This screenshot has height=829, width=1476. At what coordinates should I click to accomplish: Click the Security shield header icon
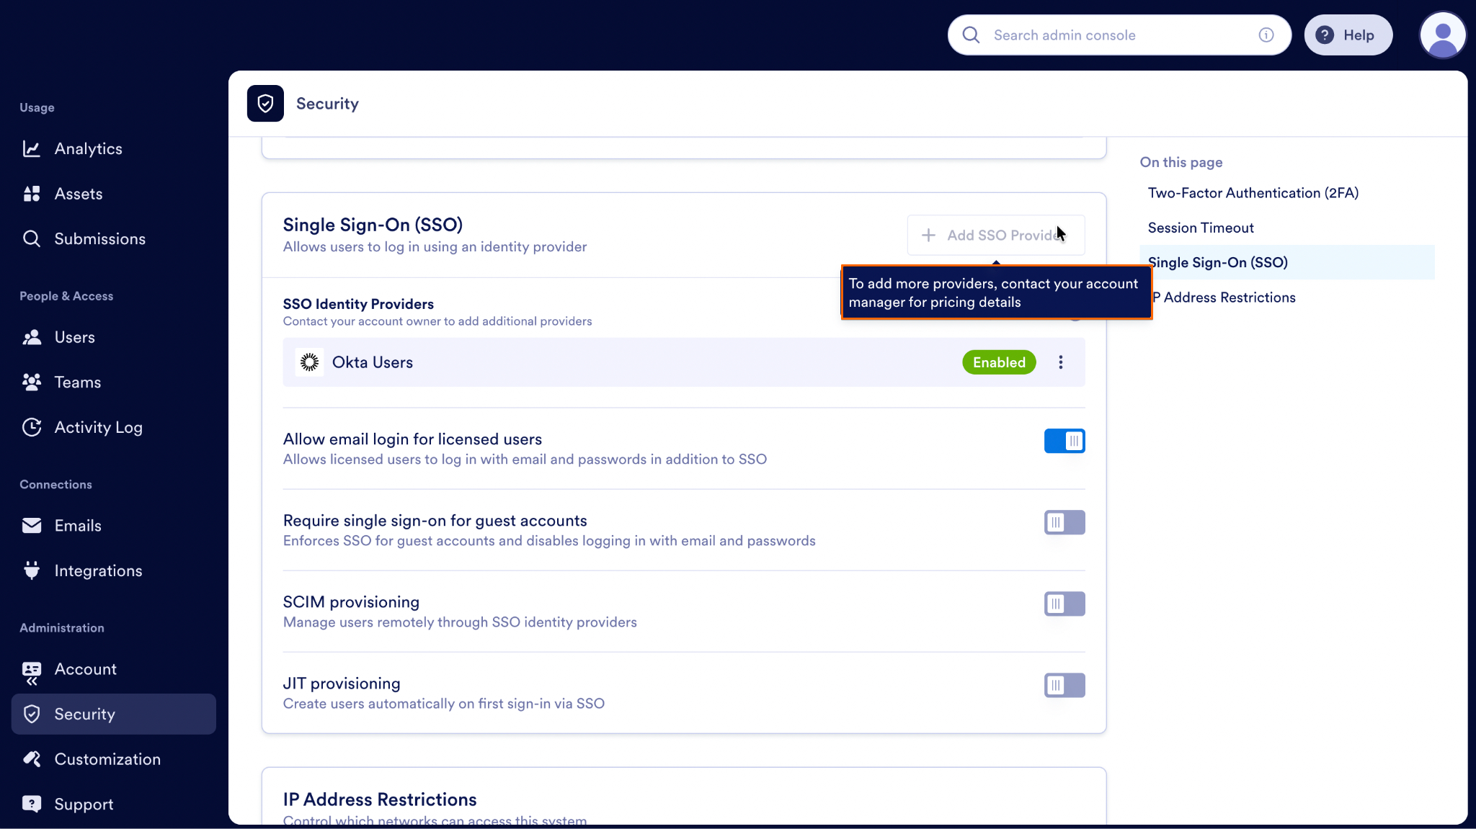[264, 103]
